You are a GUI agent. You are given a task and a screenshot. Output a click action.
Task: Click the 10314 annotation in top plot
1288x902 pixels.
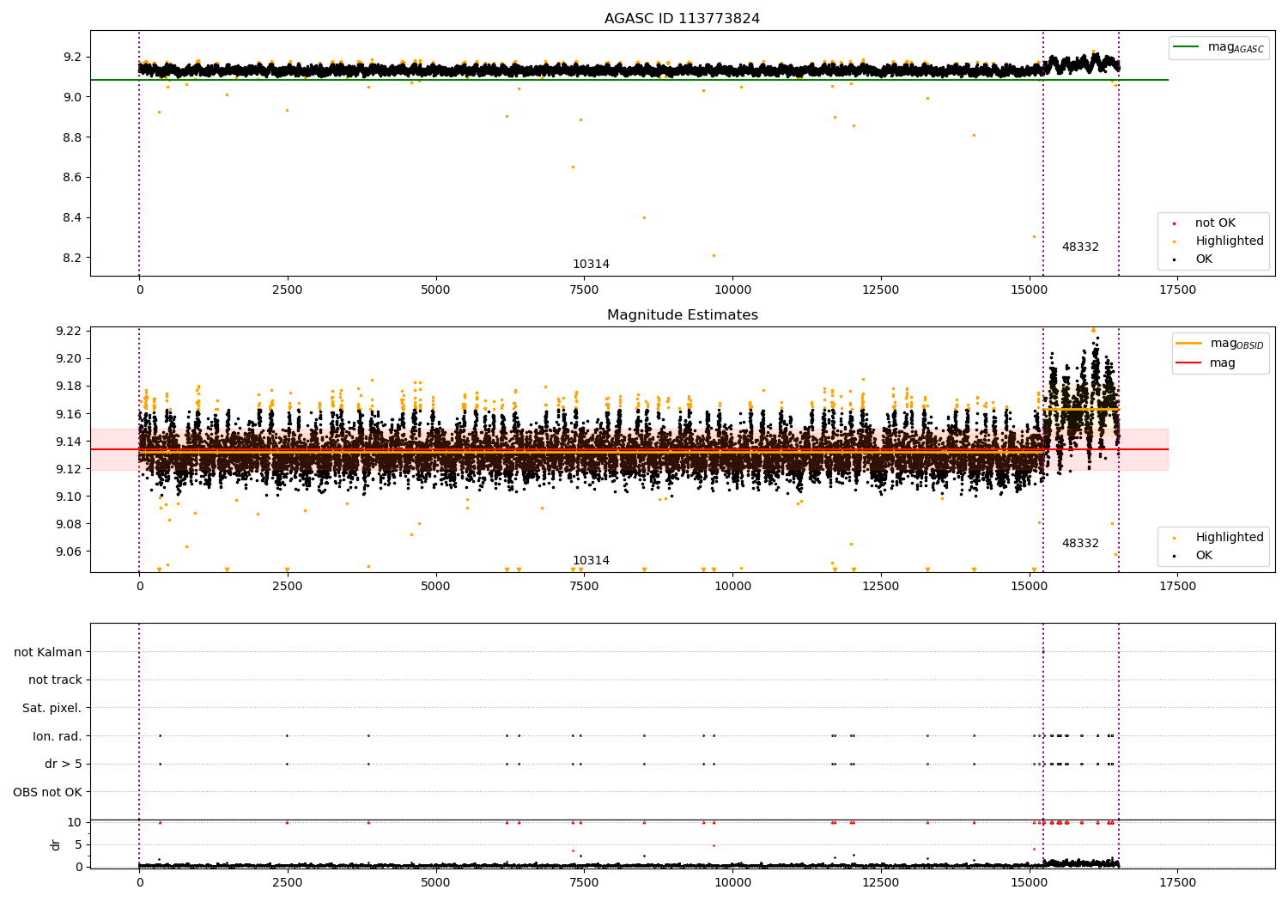point(591,265)
